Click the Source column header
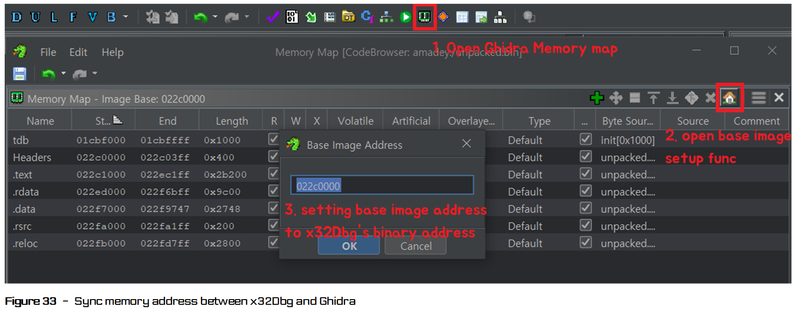Viewport: 794px width, 309px height. 692,121
